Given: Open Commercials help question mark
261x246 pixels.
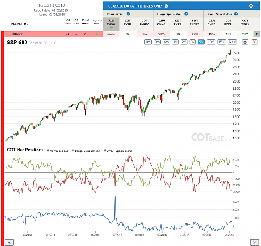Looking at the screenshot, I should click(x=128, y=14).
